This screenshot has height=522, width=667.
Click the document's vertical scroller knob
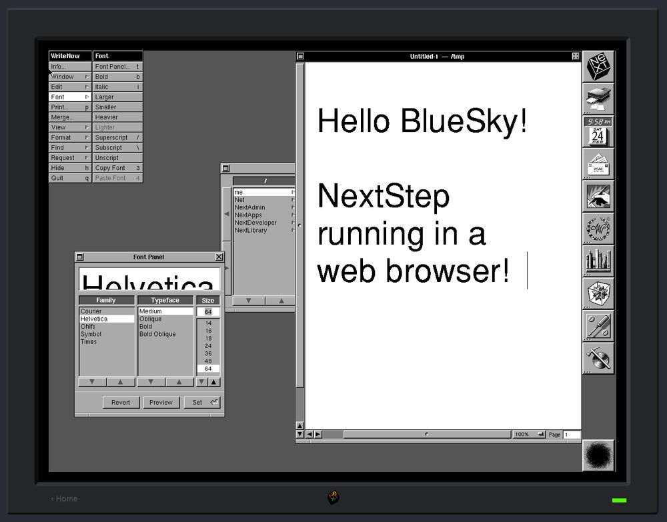point(300,225)
